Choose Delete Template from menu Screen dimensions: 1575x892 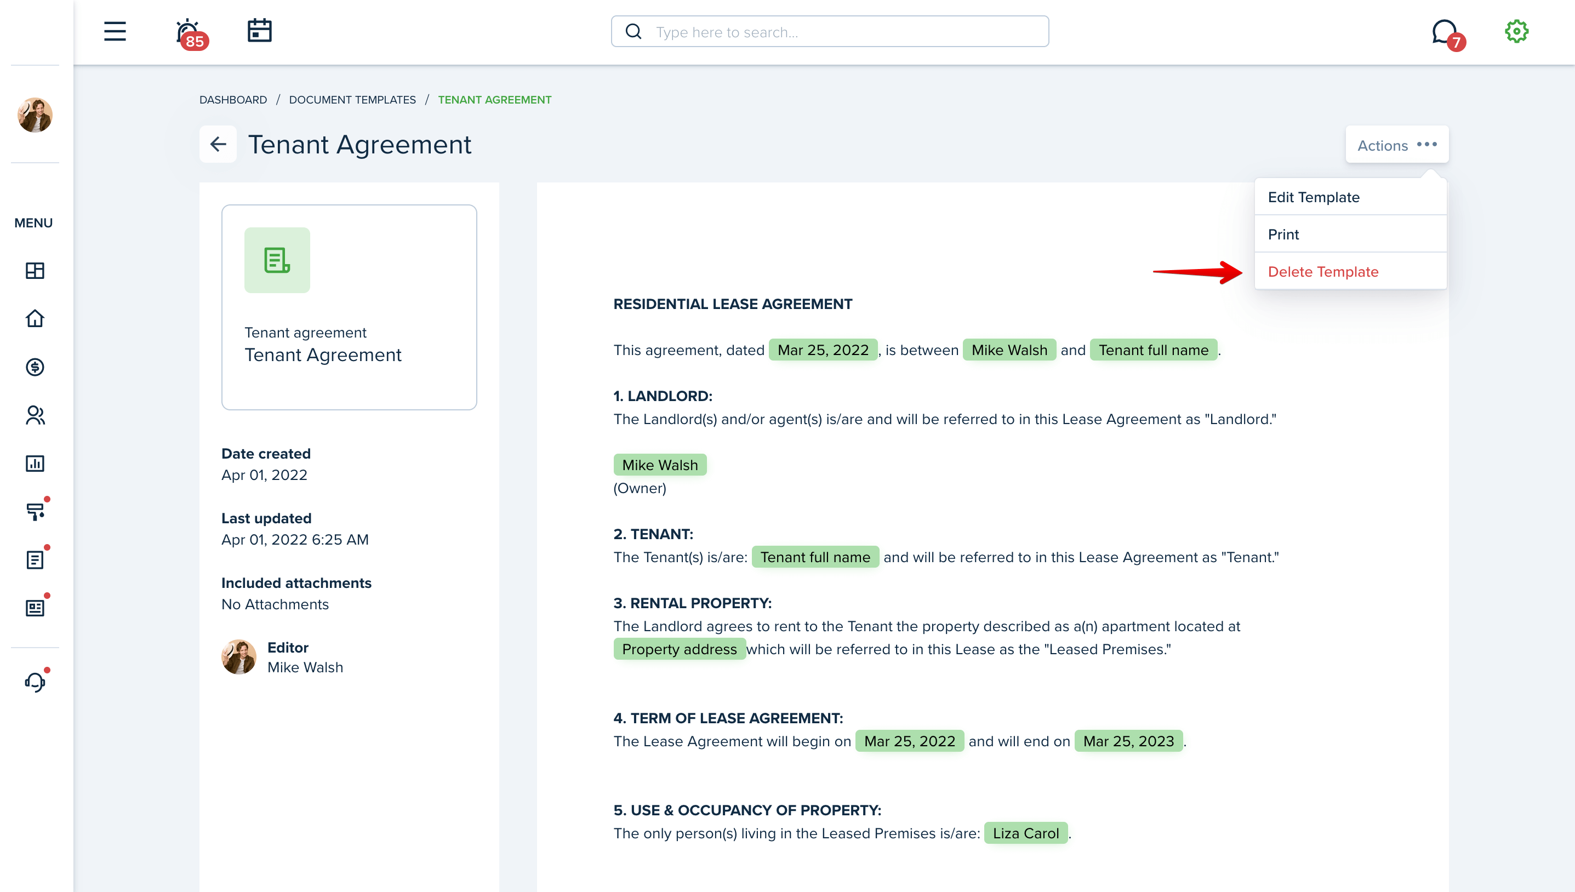pyautogui.click(x=1350, y=271)
